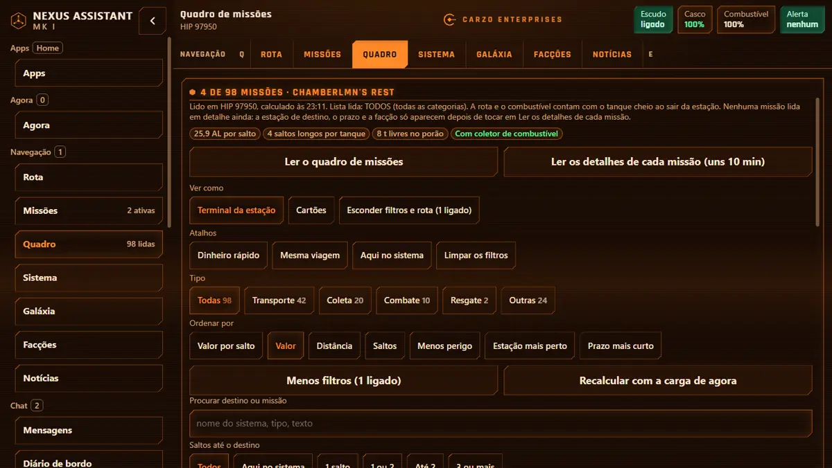The width and height of the screenshot is (832, 468).
Task: Select the Terminal da estação view
Action: [x=236, y=210]
